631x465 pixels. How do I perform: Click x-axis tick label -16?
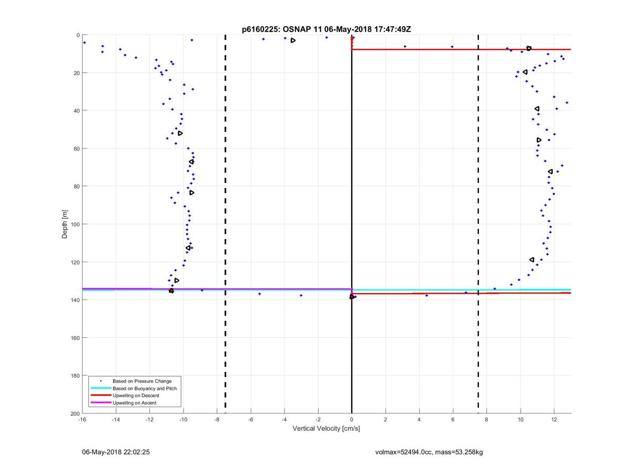pos(82,420)
